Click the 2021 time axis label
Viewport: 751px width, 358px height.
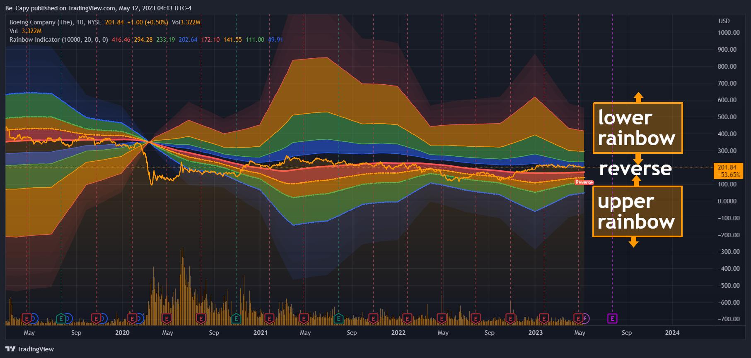(261, 333)
